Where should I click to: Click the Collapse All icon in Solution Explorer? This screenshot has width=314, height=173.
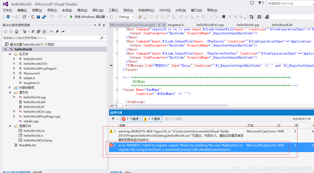click(38, 32)
